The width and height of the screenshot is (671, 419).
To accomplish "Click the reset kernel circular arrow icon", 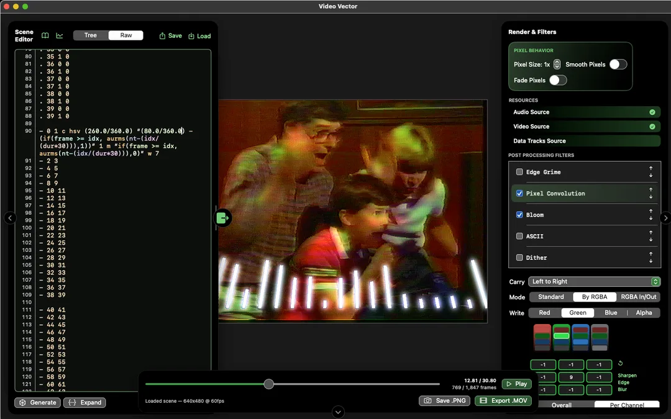I will tap(620, 363).
